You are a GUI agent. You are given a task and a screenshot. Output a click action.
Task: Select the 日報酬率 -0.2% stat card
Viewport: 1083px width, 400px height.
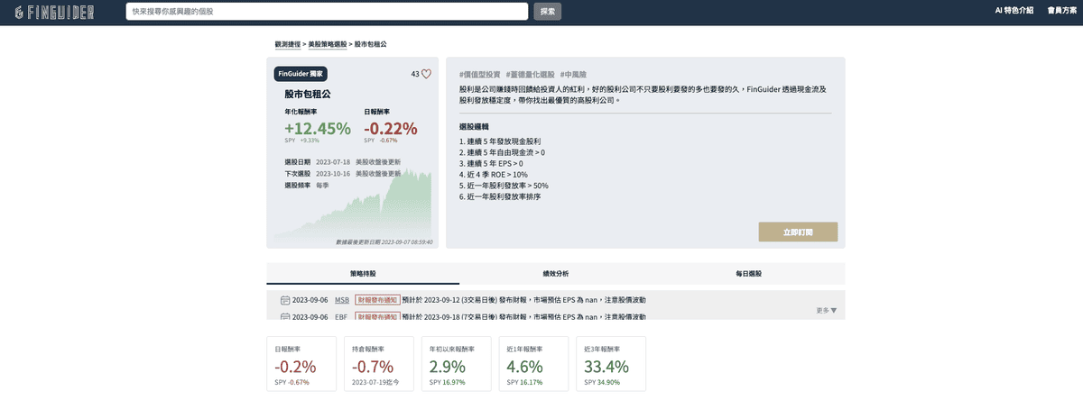[x=302, y=365]
